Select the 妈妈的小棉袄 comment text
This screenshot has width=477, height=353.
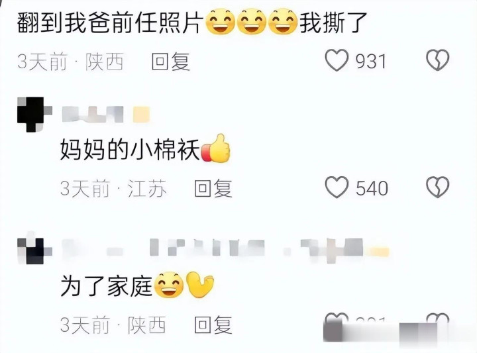click(x=145, y=149)
